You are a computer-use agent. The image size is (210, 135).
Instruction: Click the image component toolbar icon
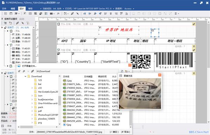30,14
